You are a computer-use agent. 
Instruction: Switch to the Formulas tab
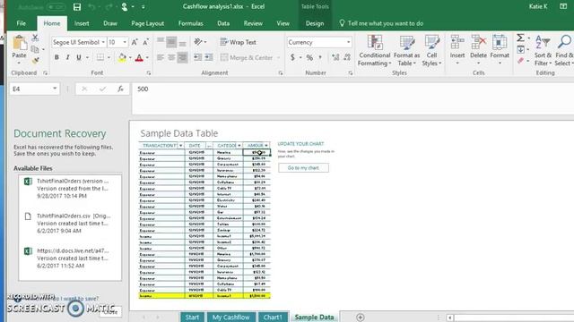coord(191,23)
